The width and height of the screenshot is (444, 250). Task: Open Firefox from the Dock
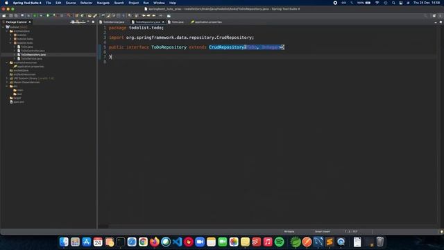pos(155,242)
